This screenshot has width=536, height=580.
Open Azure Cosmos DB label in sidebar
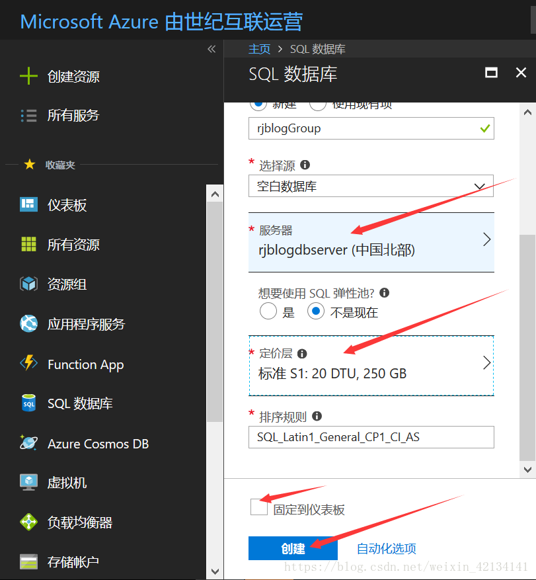point(98,444)
